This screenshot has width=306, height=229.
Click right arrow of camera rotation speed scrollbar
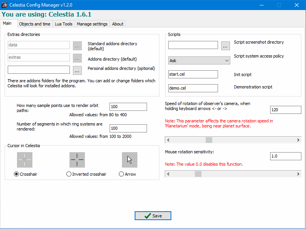click(x=298, y=140)
